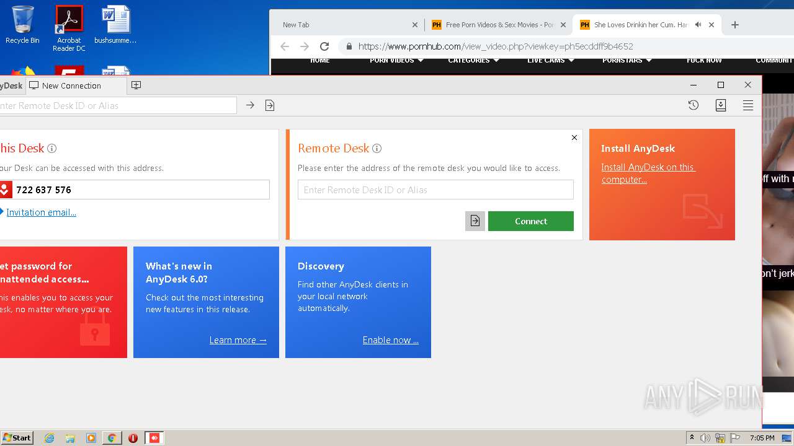
Task: Select the This Desk ID 722 637 576
Action: [43, 190]
